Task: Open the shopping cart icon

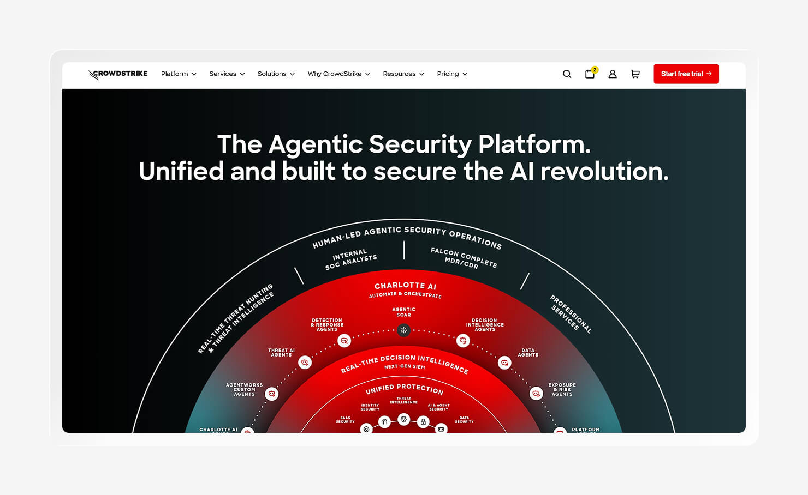Action: click(x=635, y=74)
